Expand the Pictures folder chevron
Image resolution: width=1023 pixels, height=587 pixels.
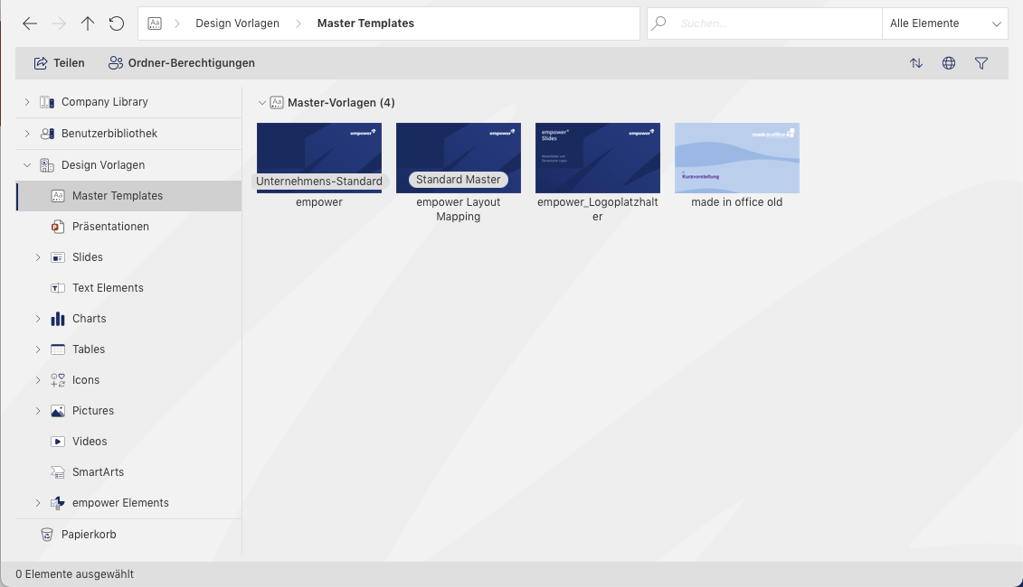click(x=38, y=410)
